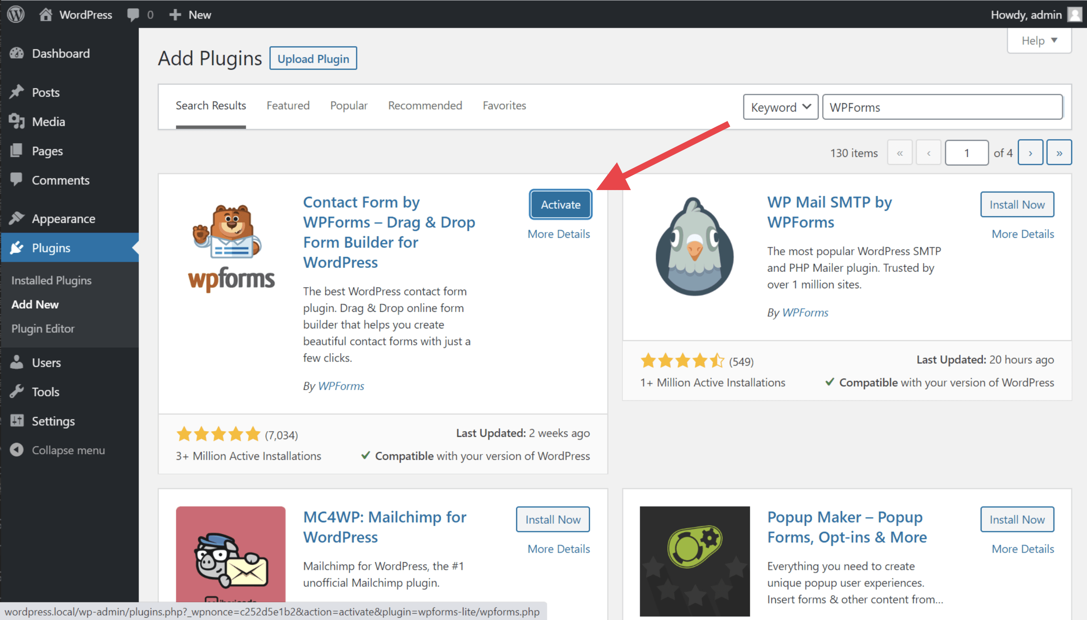Open admin user avatar in top bar
This screenshot has height=620, width=1087.
pyautogui.click(x=1074, y=15)
